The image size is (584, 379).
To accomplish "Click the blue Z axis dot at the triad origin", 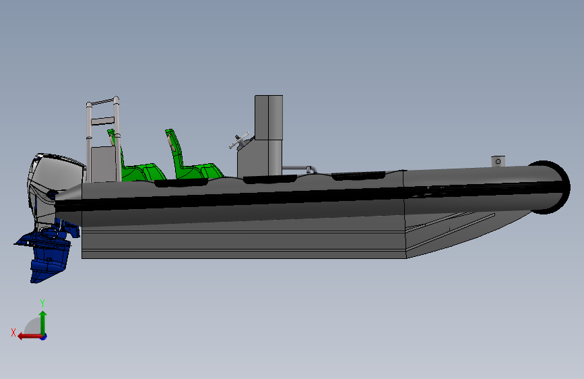I will click(44, 337).
